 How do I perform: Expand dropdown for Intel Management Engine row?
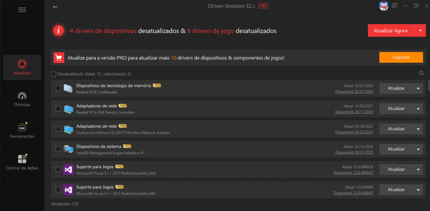click(x=418, y=149)
